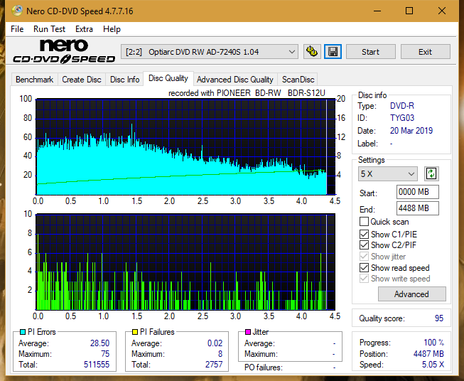This screenshot has width=464, height=381.
Task: Disable Show C1/PIE checkbox
Action: click(x=364, y=234)
